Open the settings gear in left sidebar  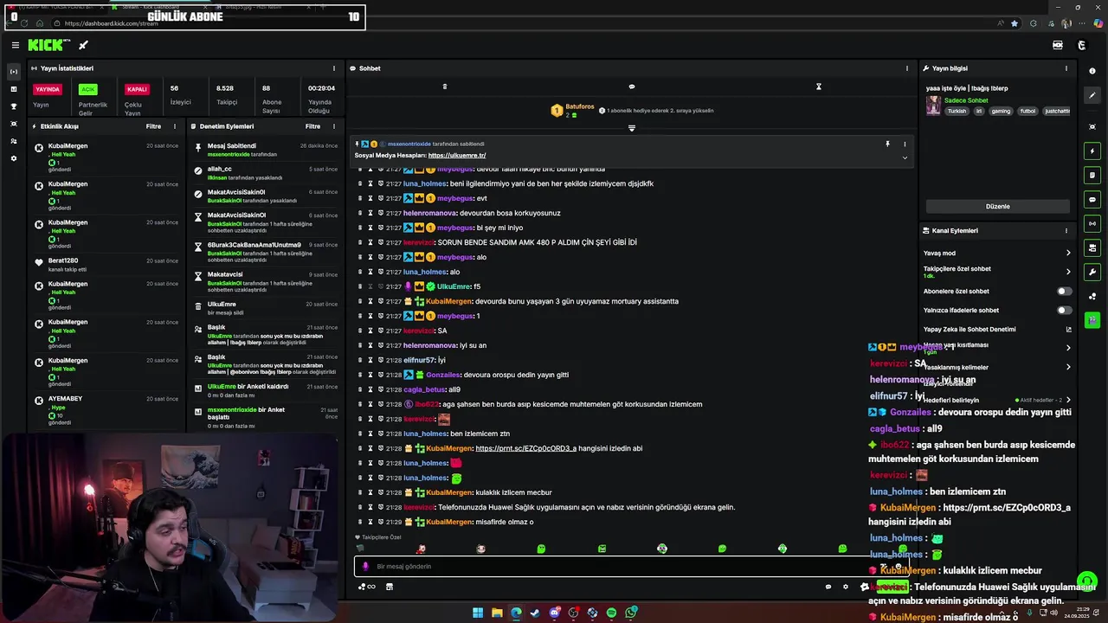(13, 158)
